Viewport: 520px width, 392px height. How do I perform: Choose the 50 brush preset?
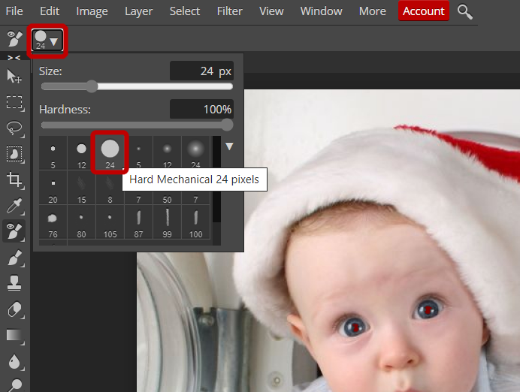pos(167,198)
